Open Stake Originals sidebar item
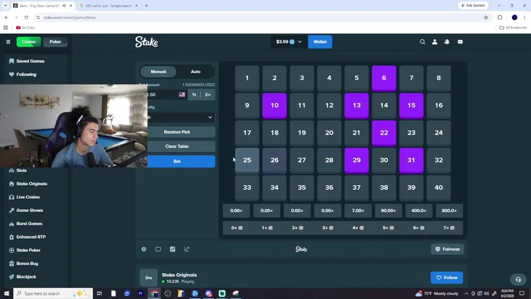 pyautogui.click(x=32, y=184)
